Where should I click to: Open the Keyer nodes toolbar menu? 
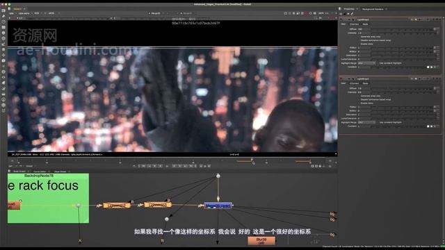pos(3,44)
